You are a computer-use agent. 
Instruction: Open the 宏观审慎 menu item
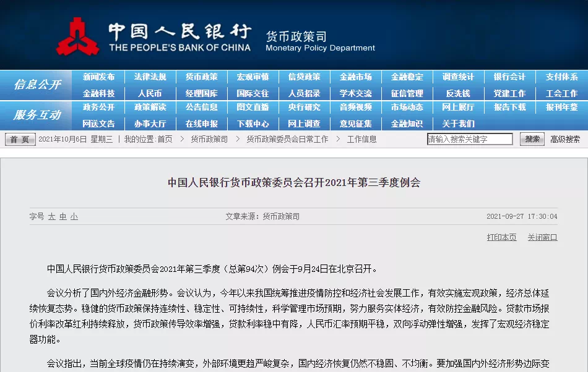point(253,77)
